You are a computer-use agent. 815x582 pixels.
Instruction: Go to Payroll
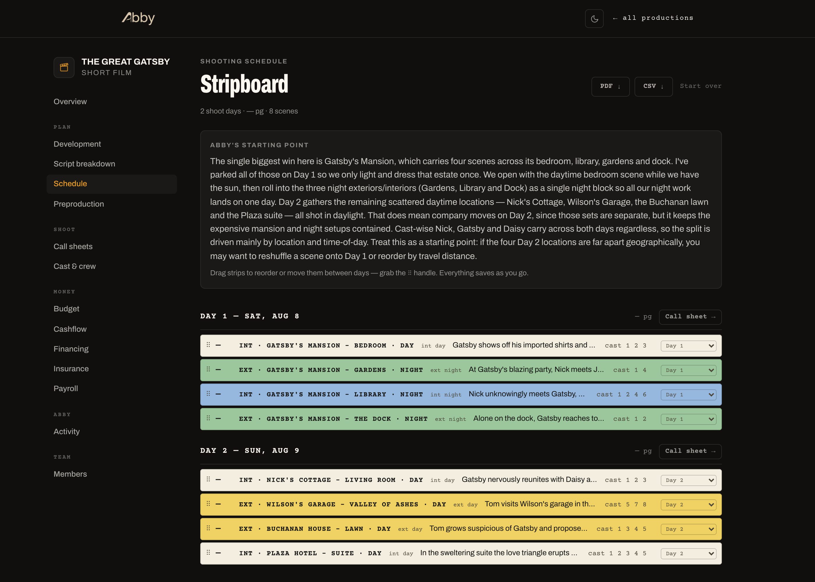click(x=66, y=388)
